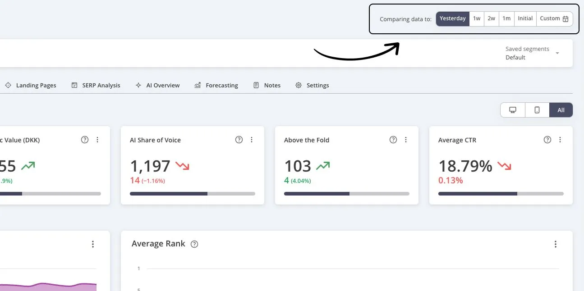This screenshot has height=291, width=584.
Task: Open the three-dot menu on Above the Fold card
Action: coord(406,140)
